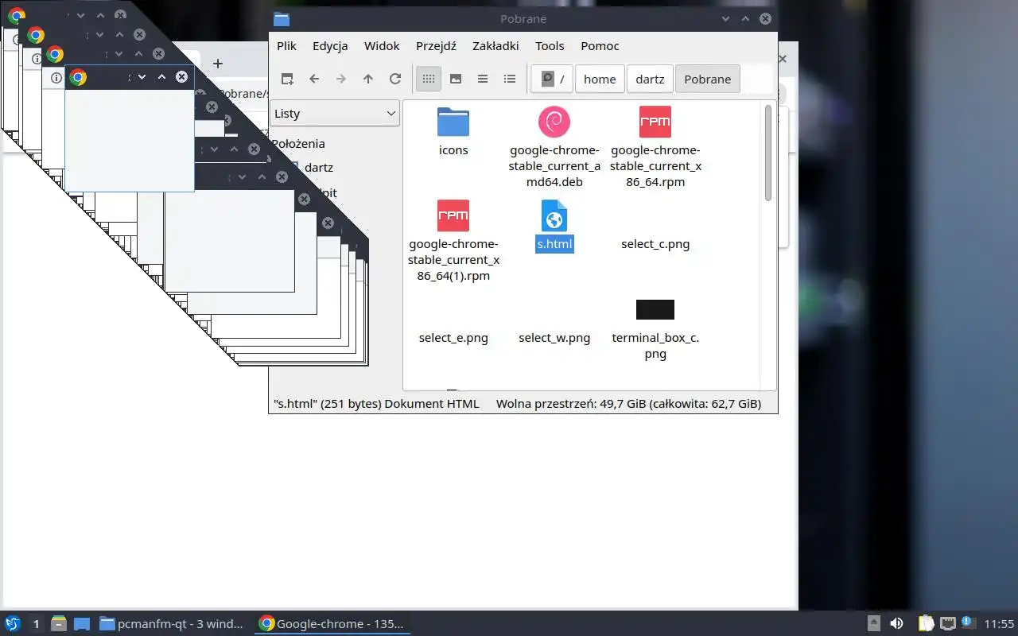This screenshot has width=1018, height=636.
Task: Switch to pcmanfm-qt taskbar entry
Action: click(171, 624)
